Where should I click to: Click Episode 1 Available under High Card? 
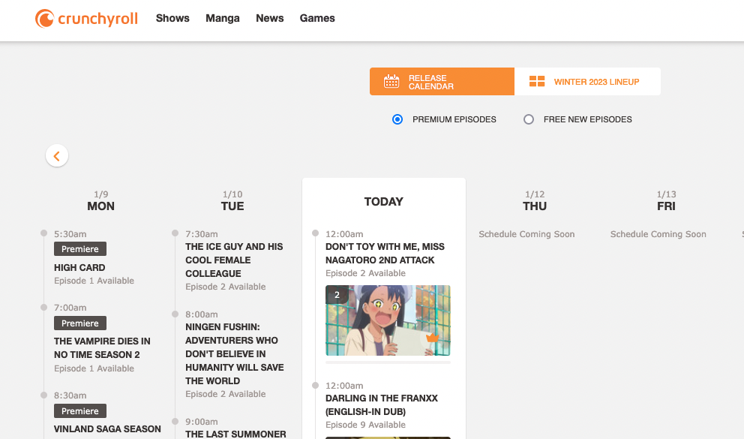94,281
